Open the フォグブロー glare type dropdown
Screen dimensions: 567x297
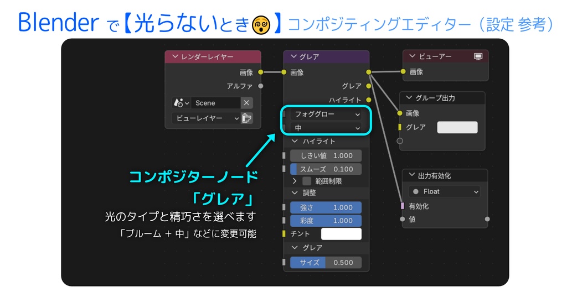click(x=326, y=114)
